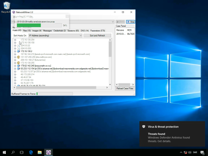Image resolution: width=208 pixels, height=156 pixels.
Task: Select the 2015-03 case file row
Action: [125, 34]
